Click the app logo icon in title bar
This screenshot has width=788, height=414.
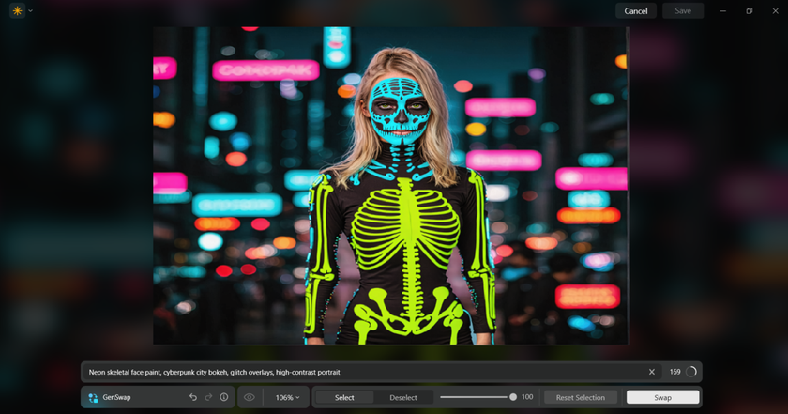click(x=17, y=11)
